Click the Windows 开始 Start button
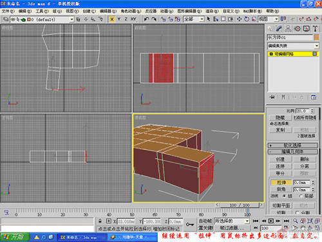 (x=15, y=237)
